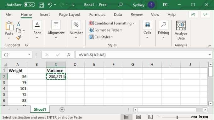Switch to the Page Layout tab
The height and width of the screenshot is (120, 214).
point(70,14)
